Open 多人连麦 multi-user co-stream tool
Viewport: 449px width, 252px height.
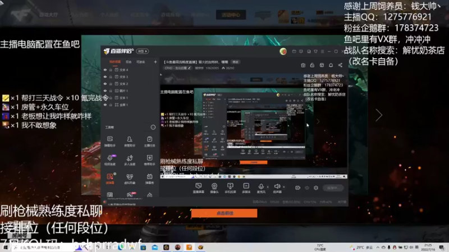[130, 160]
